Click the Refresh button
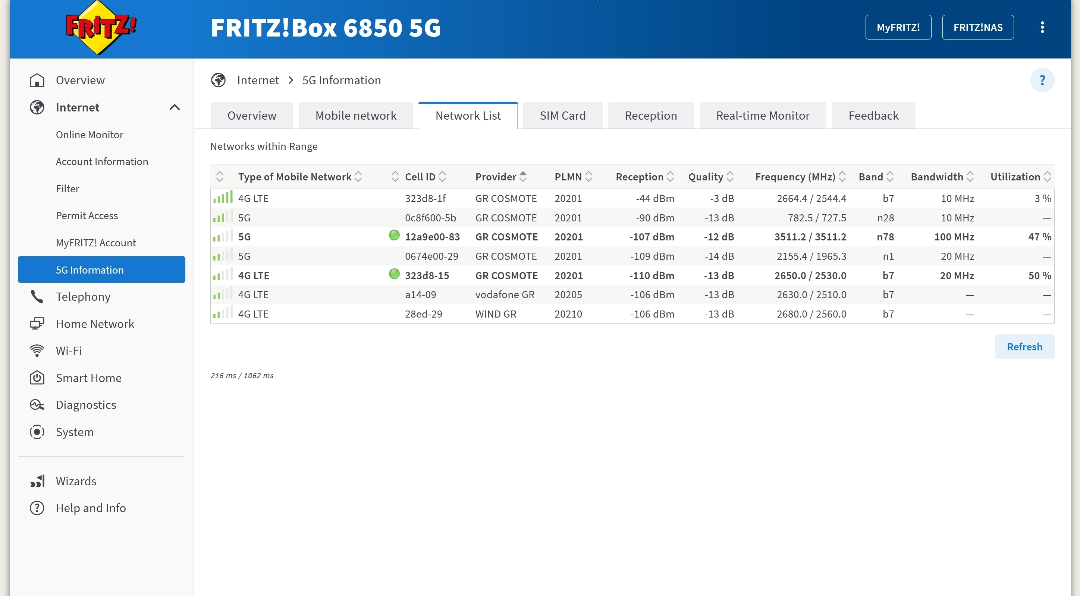 click(x=1024, y=347)
